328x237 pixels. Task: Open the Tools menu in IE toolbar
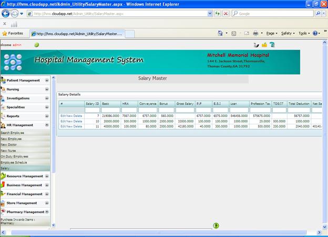click(x=304, y=33)
